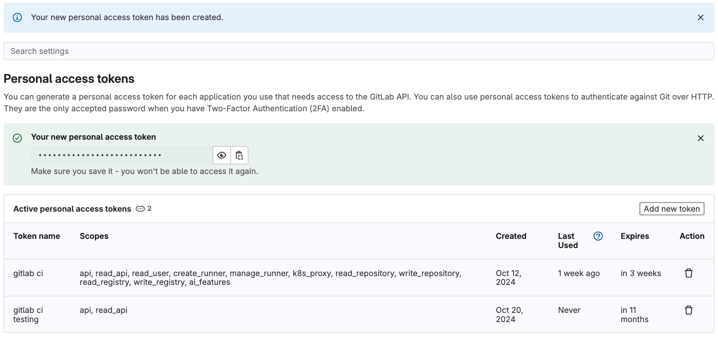Select the 'gitlab ci testing' token name cell

pos(28,315)
